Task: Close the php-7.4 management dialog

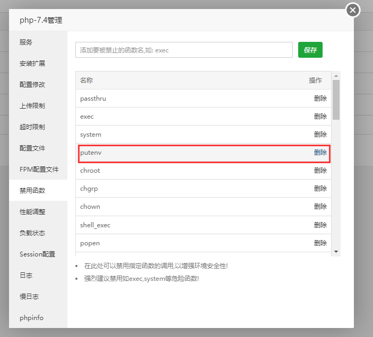Action: 353,10
